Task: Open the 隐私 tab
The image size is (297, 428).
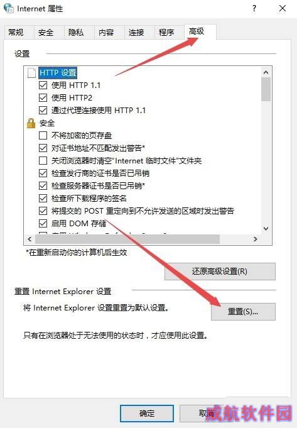Action: [x=76, y=33]
